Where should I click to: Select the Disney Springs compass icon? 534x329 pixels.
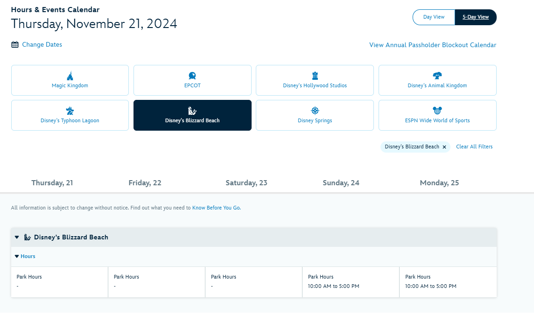pos(315,111)
